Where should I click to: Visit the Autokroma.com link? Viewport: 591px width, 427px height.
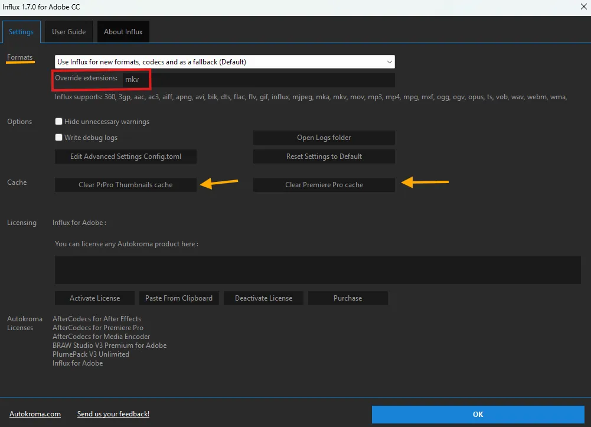point(35,414)
